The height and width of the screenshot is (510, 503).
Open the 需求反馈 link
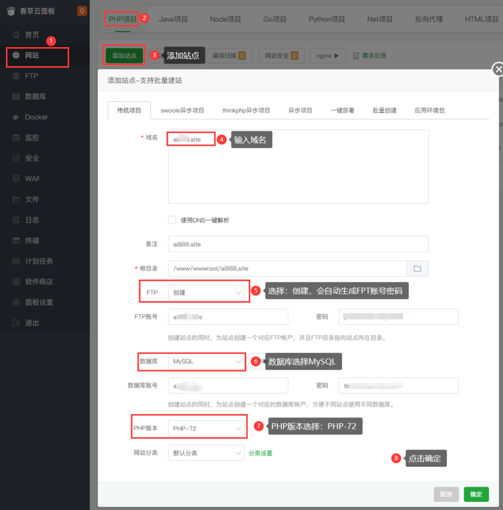374,56
